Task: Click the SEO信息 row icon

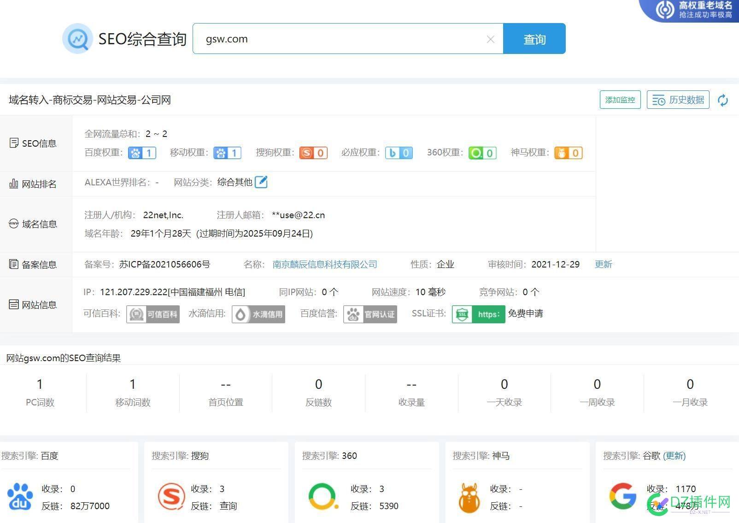Action: click(x=14, y=143)
